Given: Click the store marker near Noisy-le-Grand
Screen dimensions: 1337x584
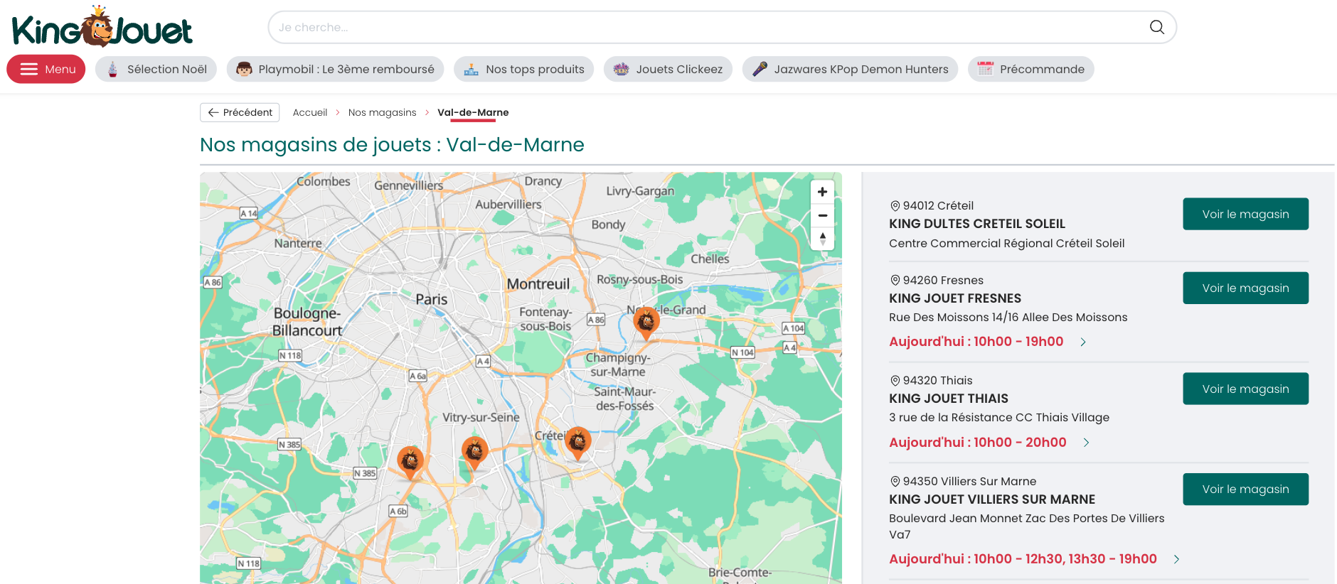Looking at the screenshot, I should [x=646, y=323].
